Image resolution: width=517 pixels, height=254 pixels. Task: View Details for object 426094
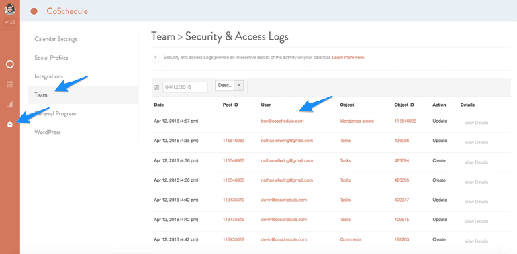pos(476,162)
